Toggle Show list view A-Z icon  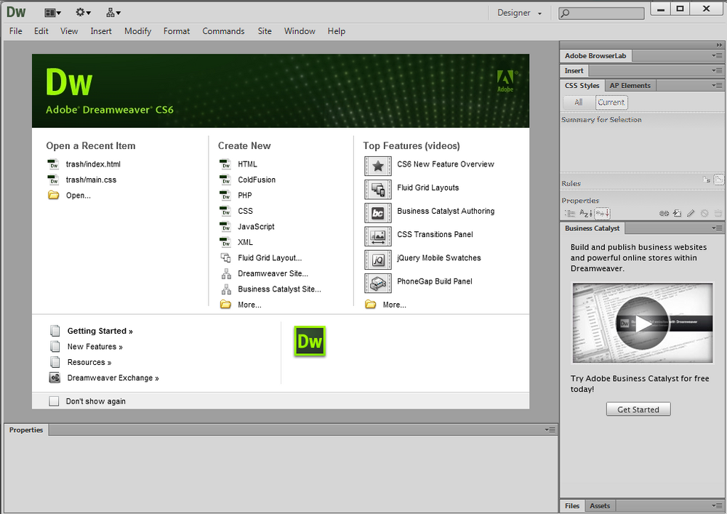(x=585, y=213)
